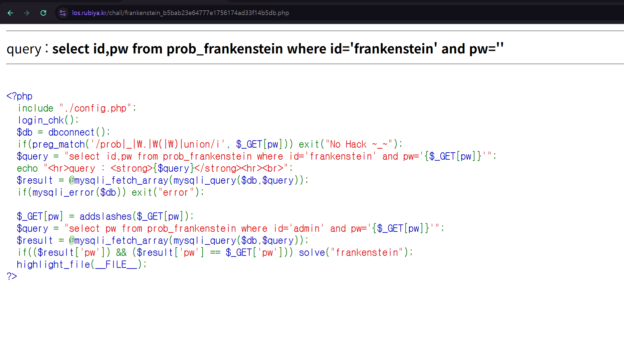The height and width of the screenshot is (342, 624).
Task: Click the closing ?> tag
Action: pyautogui.click(x=12, y=276)
